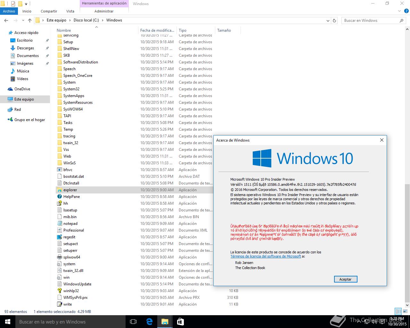410x328 pixels.
Task: Open the Windows Start menu
Action: (x=8, y=322)
